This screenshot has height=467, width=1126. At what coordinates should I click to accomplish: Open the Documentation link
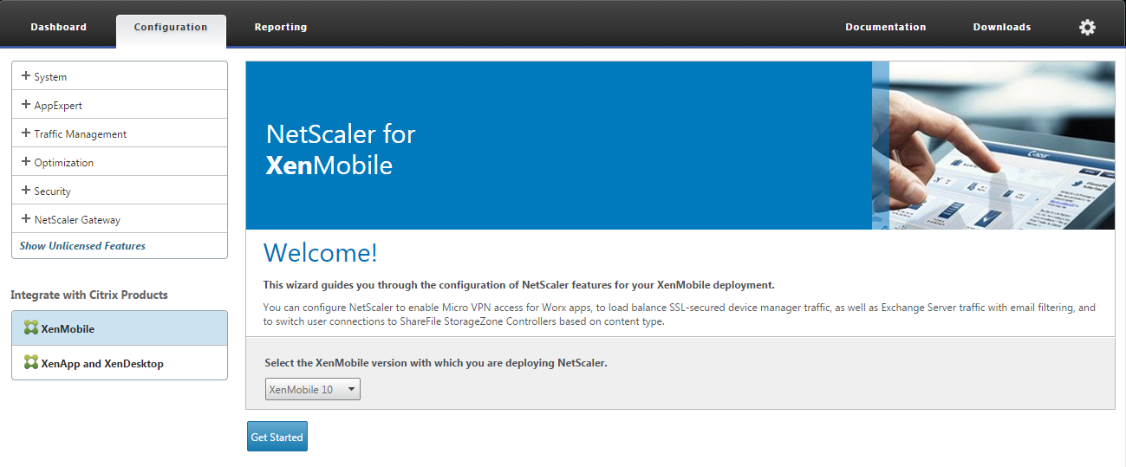[885, 27]
